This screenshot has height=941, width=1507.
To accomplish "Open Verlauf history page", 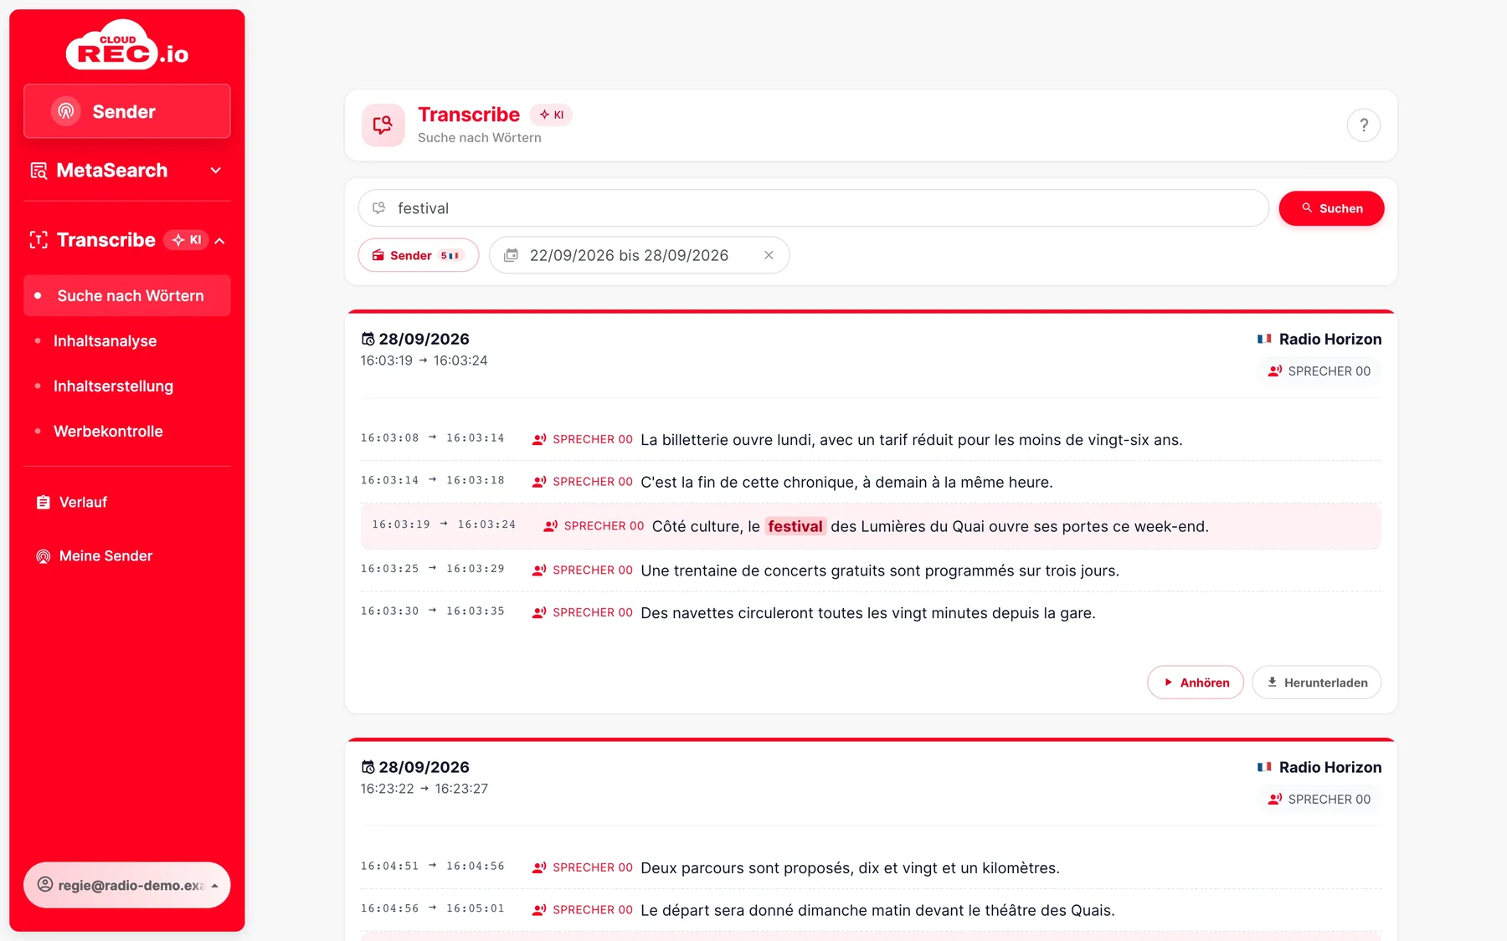I will pos(83,503).
